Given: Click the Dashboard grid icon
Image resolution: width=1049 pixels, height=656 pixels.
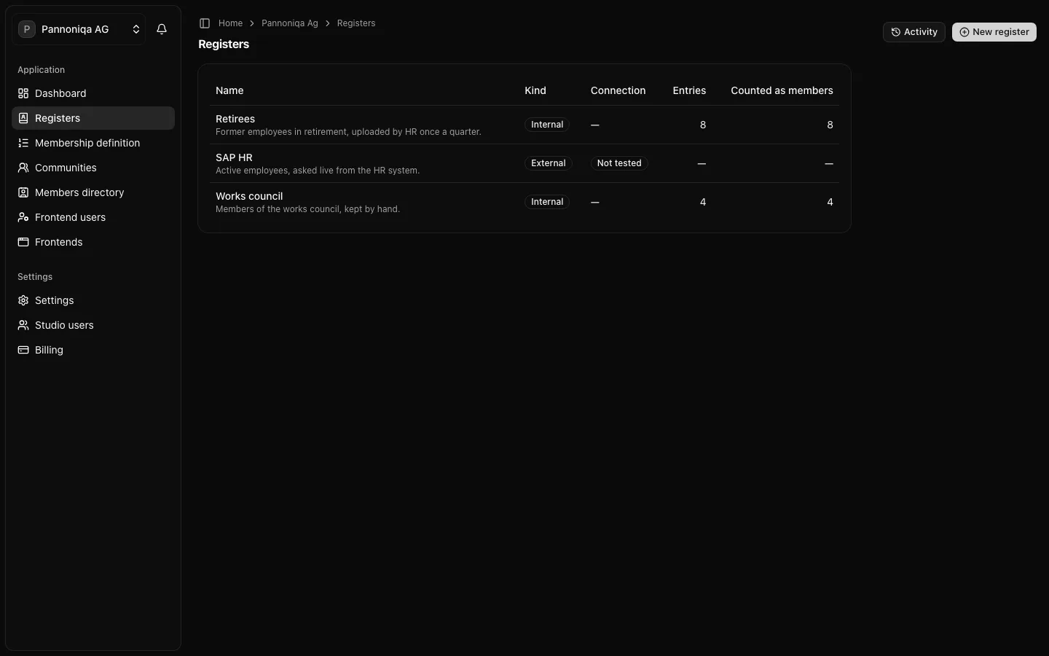Looking at the screenshot, I should point(23,93).
